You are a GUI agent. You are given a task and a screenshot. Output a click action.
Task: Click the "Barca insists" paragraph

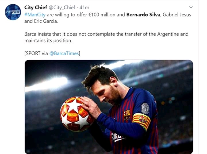(x=106, y=37)
